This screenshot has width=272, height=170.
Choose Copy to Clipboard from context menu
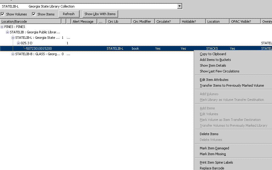[x=213, y=54]
